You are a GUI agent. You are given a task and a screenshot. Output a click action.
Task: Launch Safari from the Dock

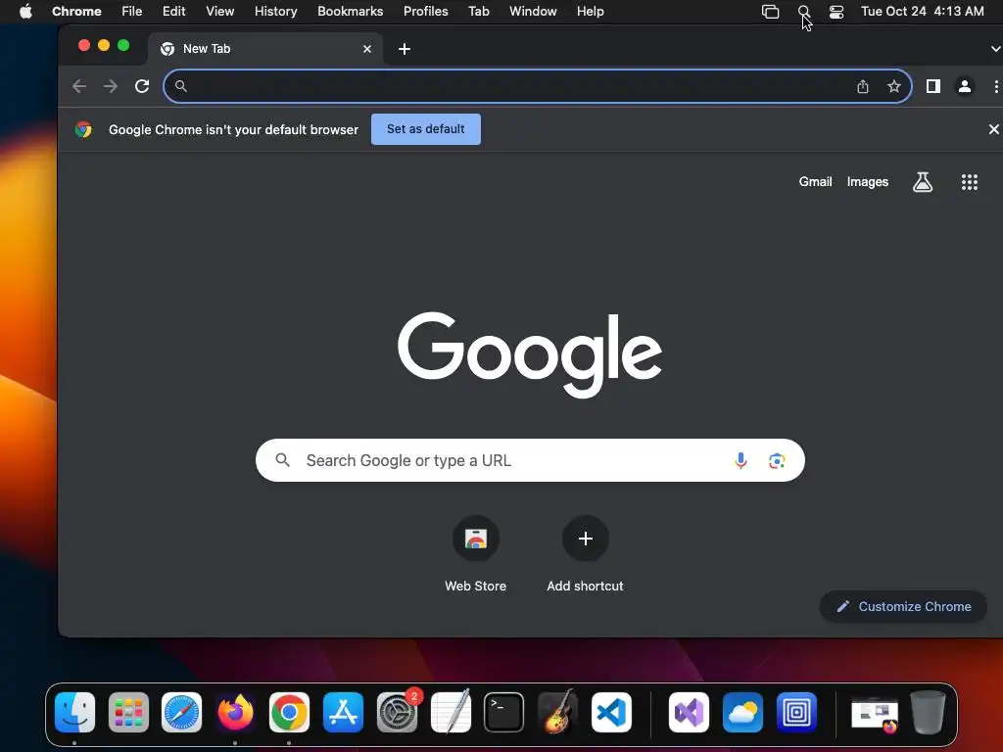coord(181,713)
